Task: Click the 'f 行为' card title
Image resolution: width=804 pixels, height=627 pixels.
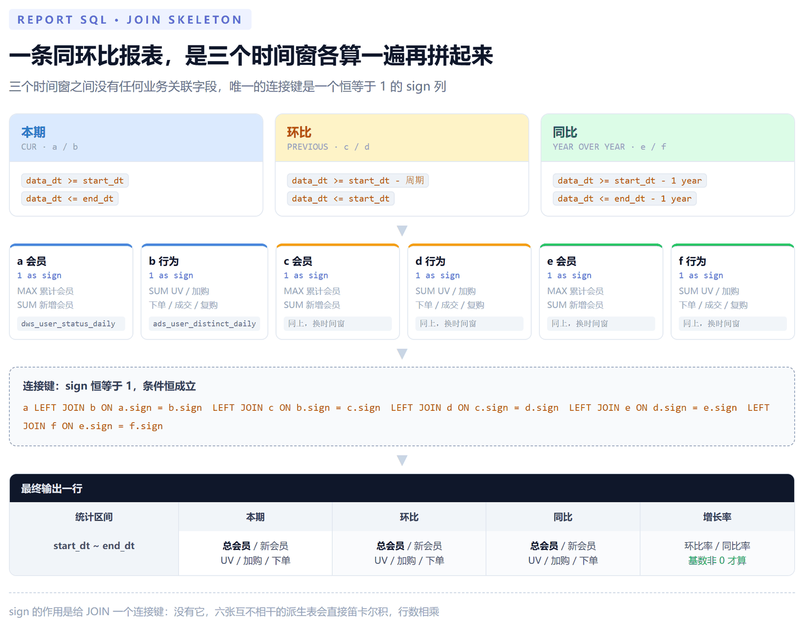Action: point(693,261)
